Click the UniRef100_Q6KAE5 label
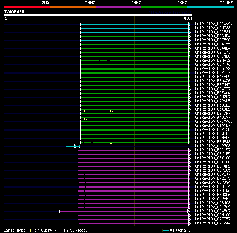Viewport: 237px width, 233px height. [x=213, y=154]
